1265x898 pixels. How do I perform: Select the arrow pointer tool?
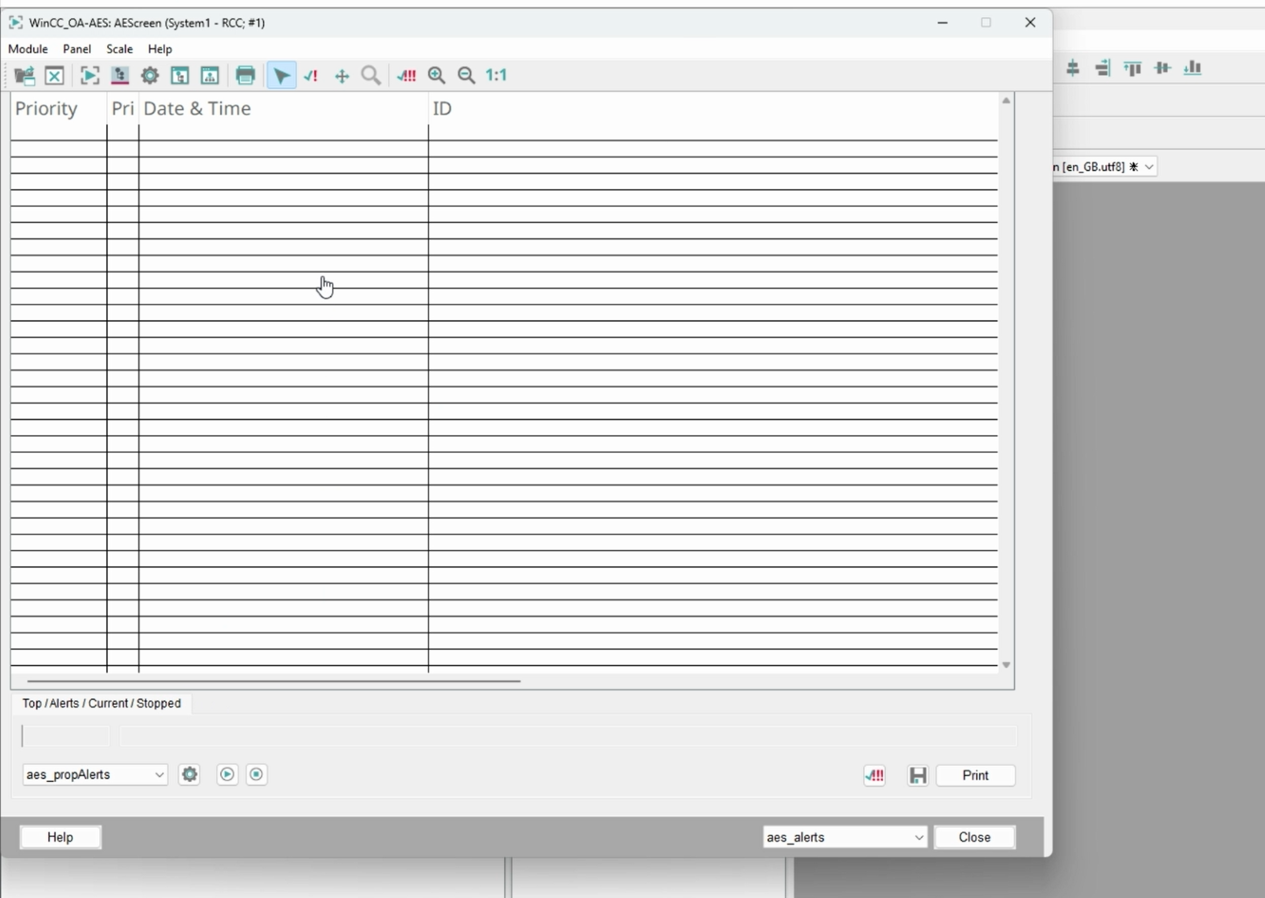tap(281, 75)
